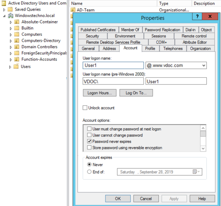Open the calendar picker icon for expiry date
Viewport: 221px width, 206px height.
coord(196,172)
